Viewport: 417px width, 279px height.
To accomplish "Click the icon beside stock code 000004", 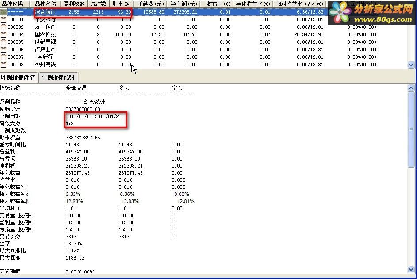I will (4, 34).
